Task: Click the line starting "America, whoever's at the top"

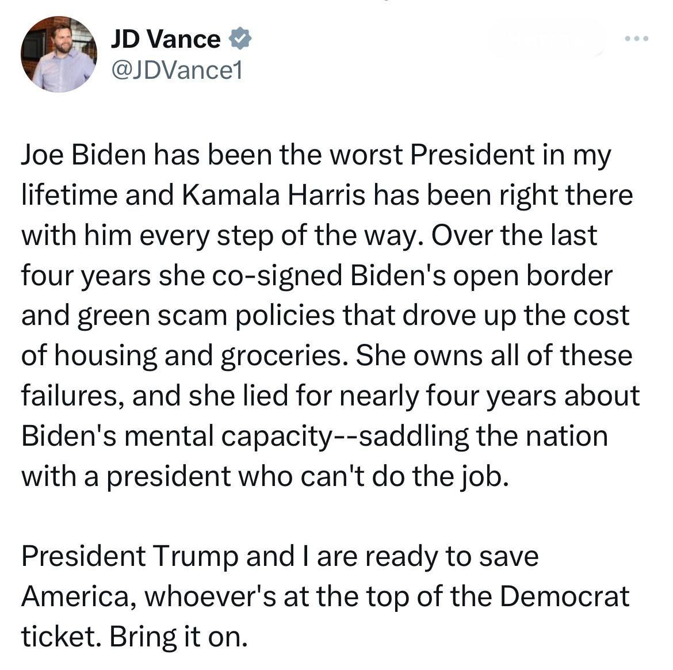Action: [x=325, y=596]
